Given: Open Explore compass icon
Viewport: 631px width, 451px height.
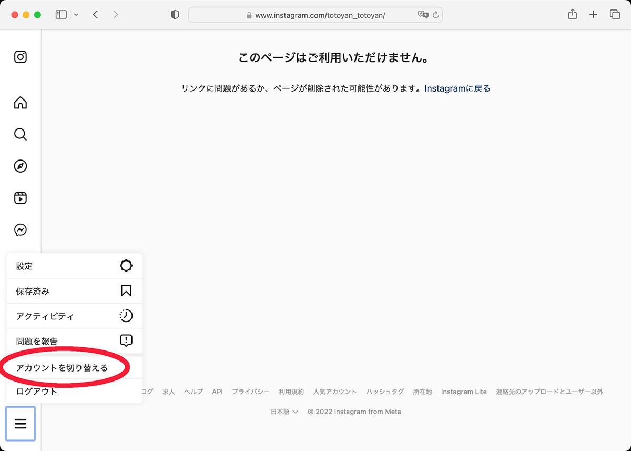Looking at the screenshot, I should (x=21, y=166).
